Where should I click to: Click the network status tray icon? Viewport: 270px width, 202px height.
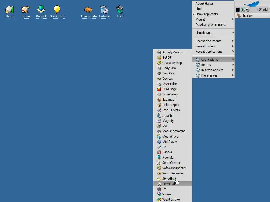(243, 10)
